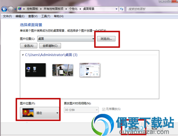Click the 全选(A) button
The width and height of the screenshot is (178, 136).
pyautogui.click(x=29, y=46)
